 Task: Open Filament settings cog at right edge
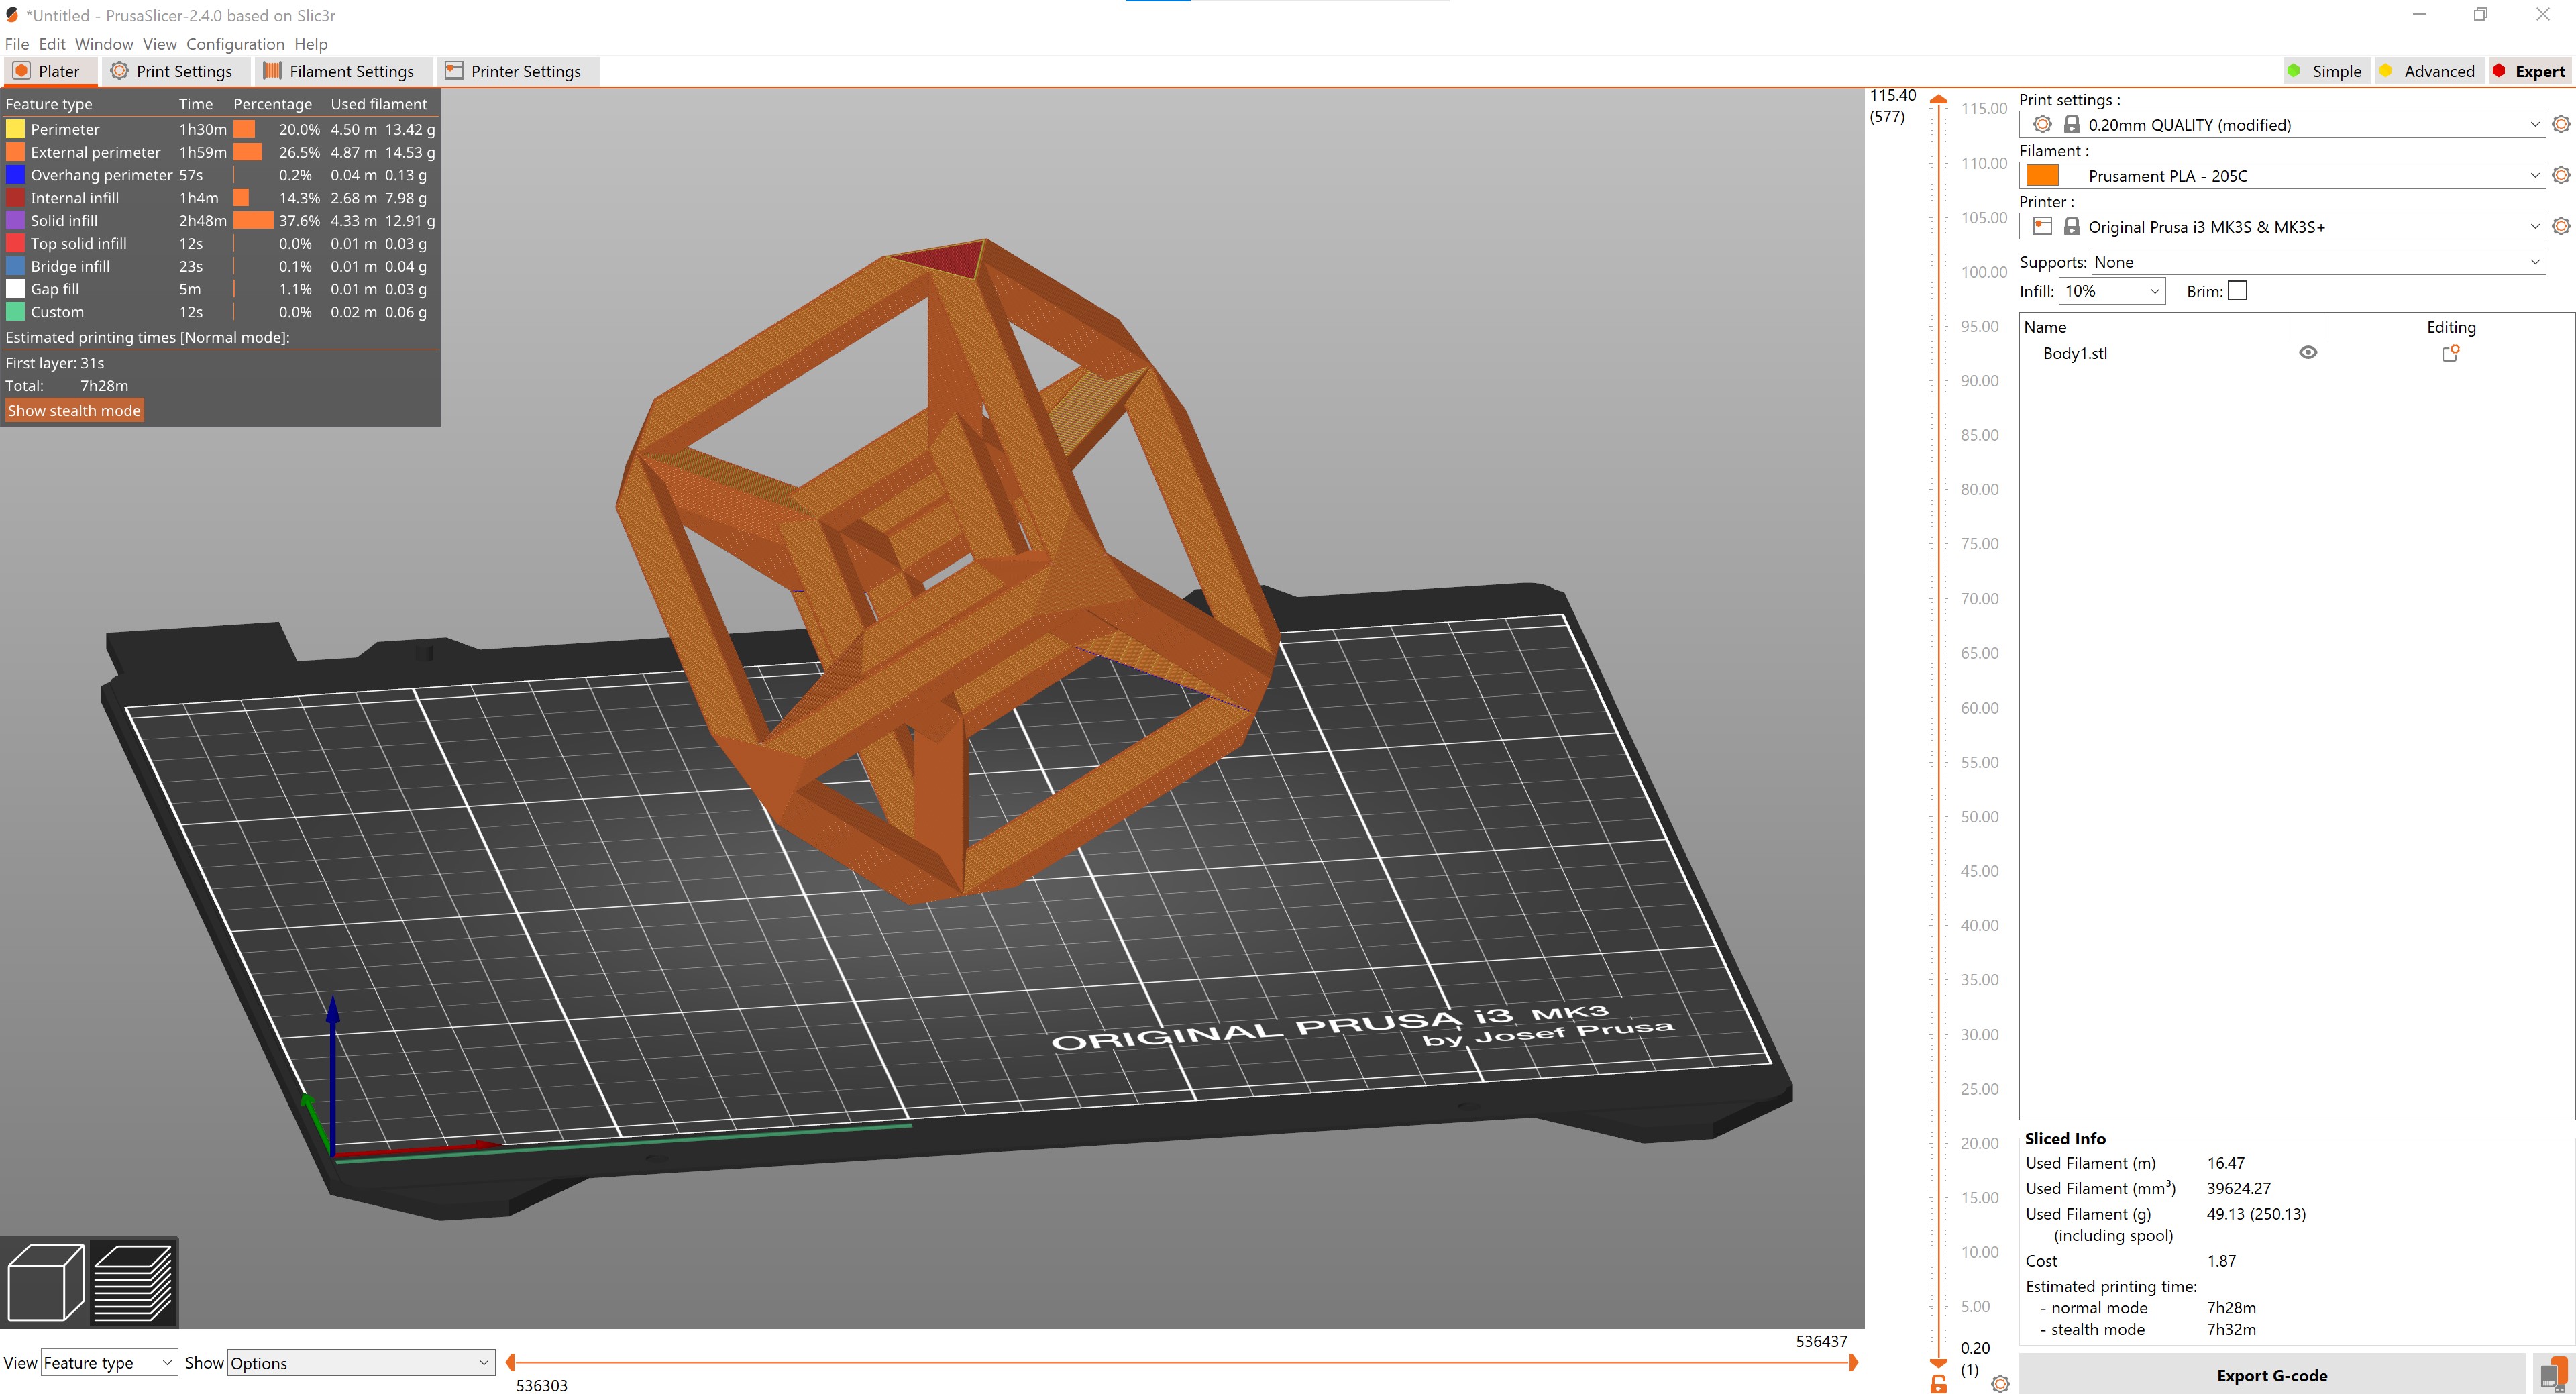coord(2560,175)
